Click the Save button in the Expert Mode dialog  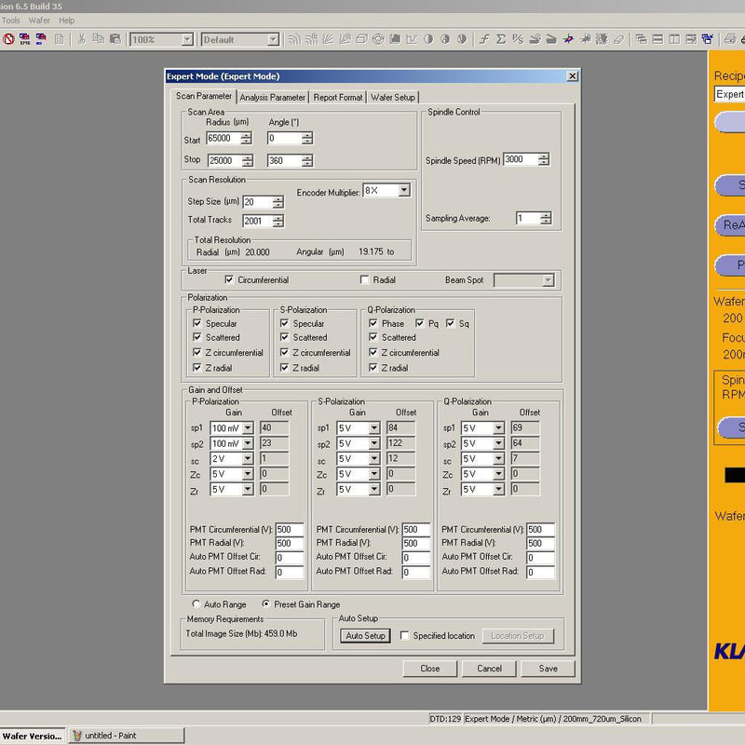tap(548, 668)
